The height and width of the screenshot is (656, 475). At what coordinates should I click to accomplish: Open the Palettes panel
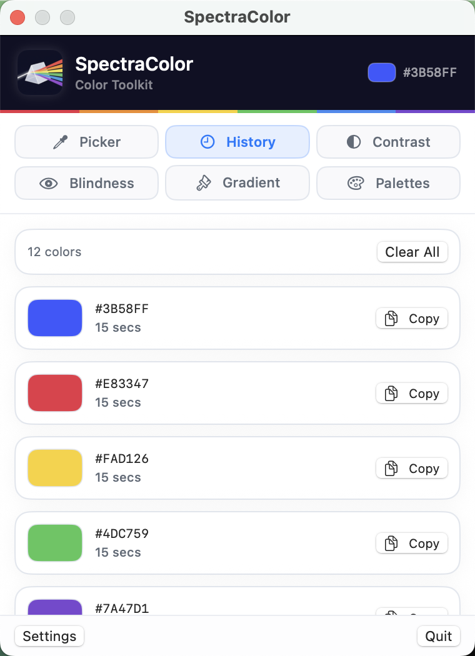(x=388, y=183)
